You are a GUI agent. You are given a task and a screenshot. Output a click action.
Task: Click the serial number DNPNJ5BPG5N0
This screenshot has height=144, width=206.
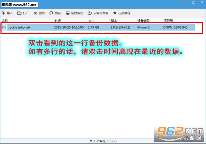click(176, 27)
